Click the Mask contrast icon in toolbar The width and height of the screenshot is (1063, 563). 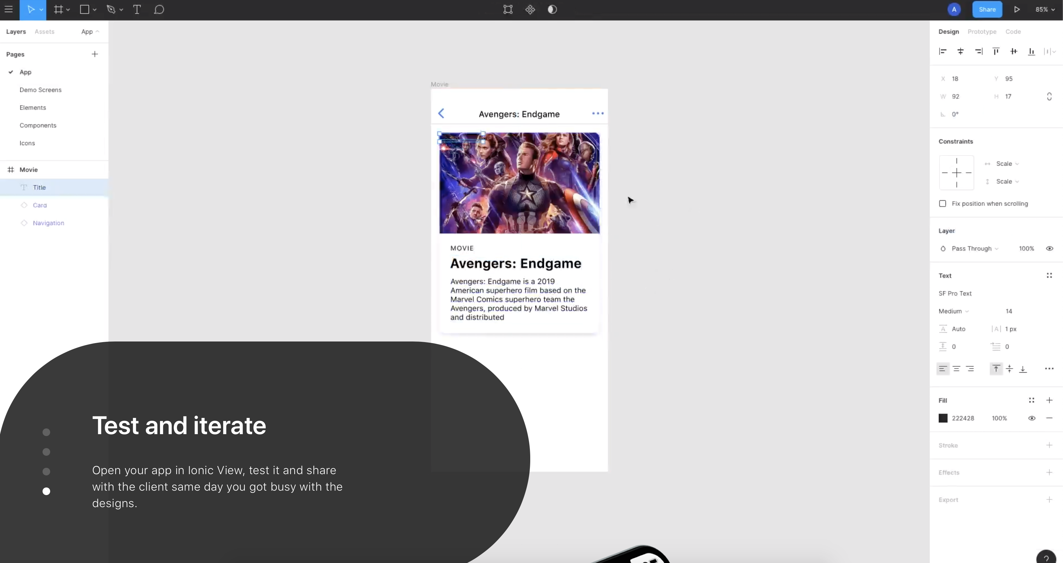click(552, 10)
